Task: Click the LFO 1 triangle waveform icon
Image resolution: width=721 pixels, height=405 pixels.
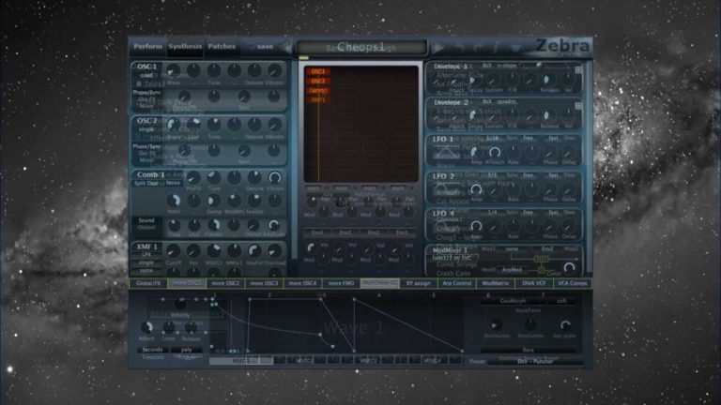Action: coord(445,152)
